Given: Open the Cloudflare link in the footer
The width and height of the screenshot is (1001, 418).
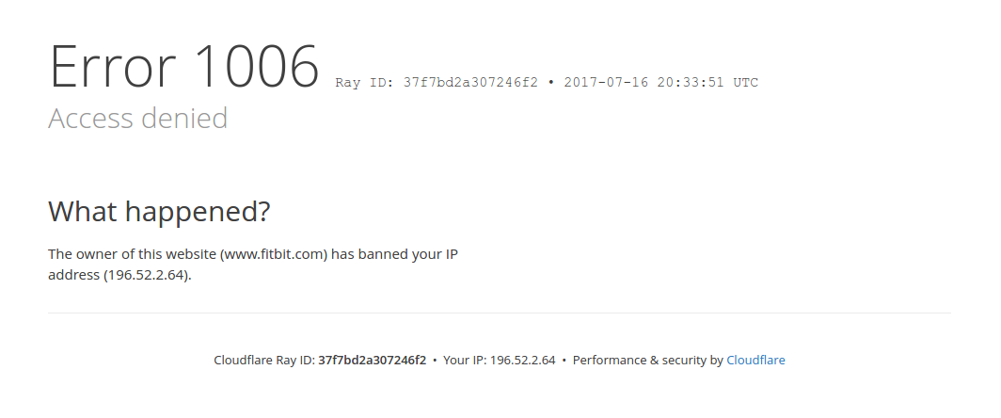Looking at the screenshot, I should [755, 360].
